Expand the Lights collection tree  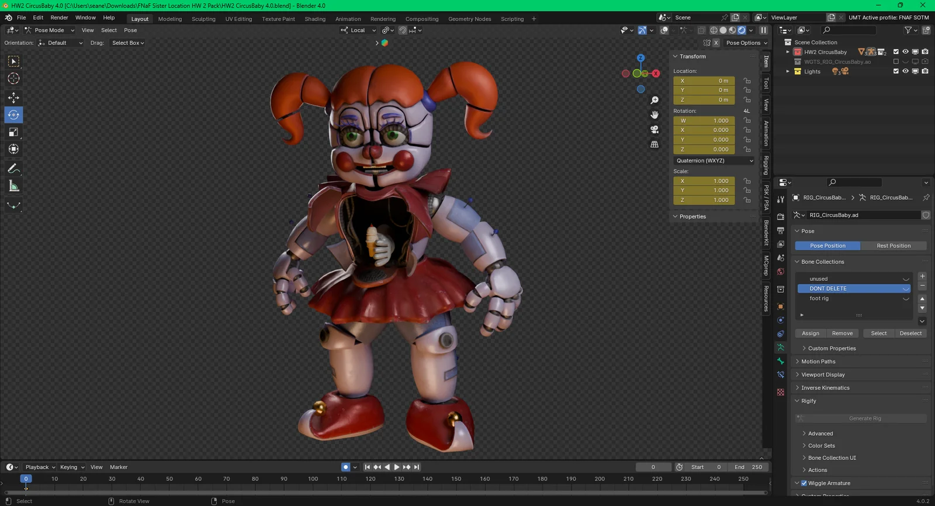point(788,71)
